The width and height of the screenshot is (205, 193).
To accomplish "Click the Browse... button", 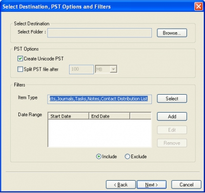I will click(172, 33).
